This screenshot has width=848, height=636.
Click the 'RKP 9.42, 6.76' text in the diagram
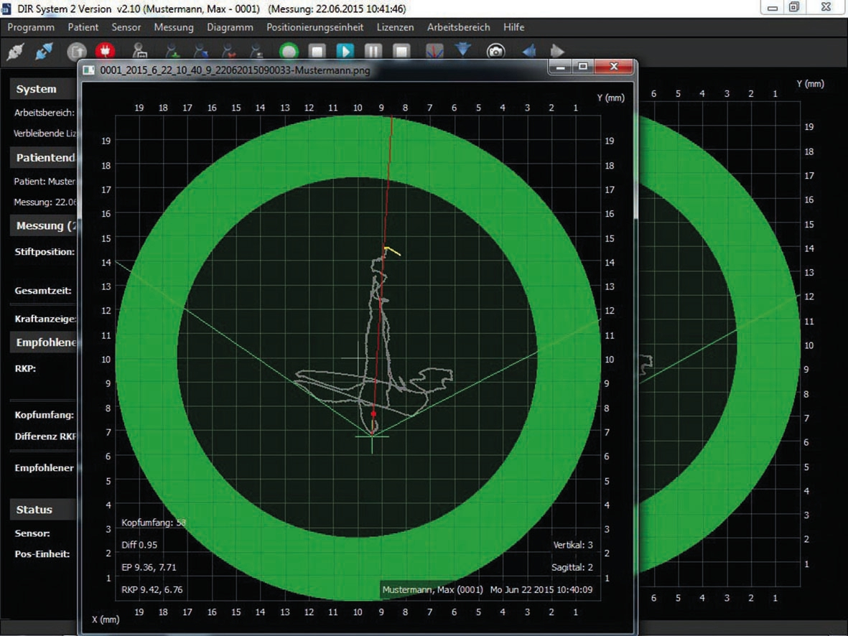(x=152, y=589)
